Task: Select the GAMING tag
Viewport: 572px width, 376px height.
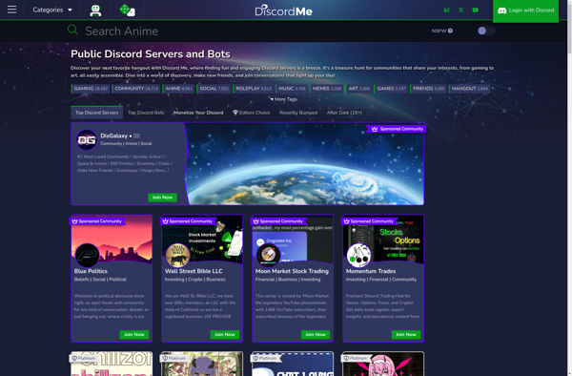Action: (91, 89)
